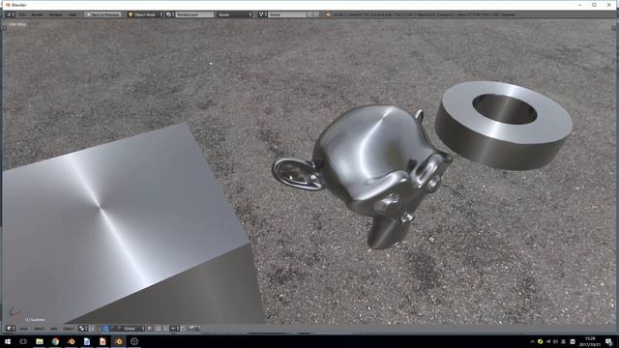The width and height of the screenshot is (619, 348).
Task: Click the Blender logo in info header
Action: tap(328, 14)
